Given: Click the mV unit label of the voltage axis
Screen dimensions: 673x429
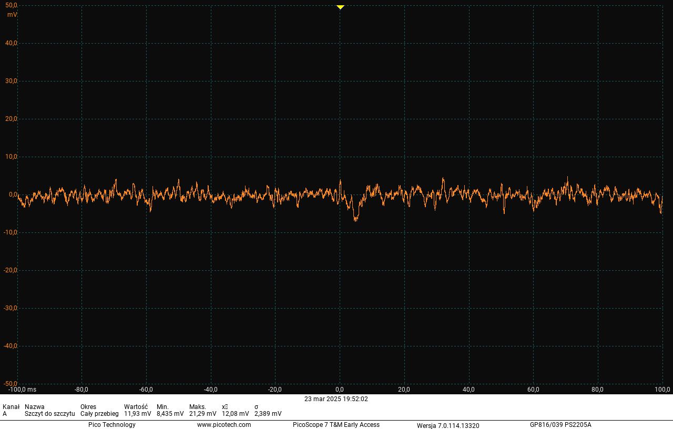Looking at the screenshot, I should click(12, 15).
